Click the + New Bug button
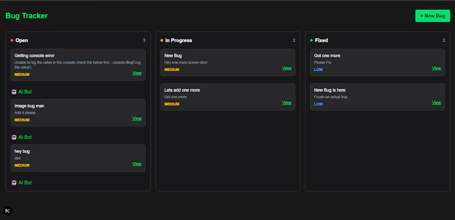 432,16
